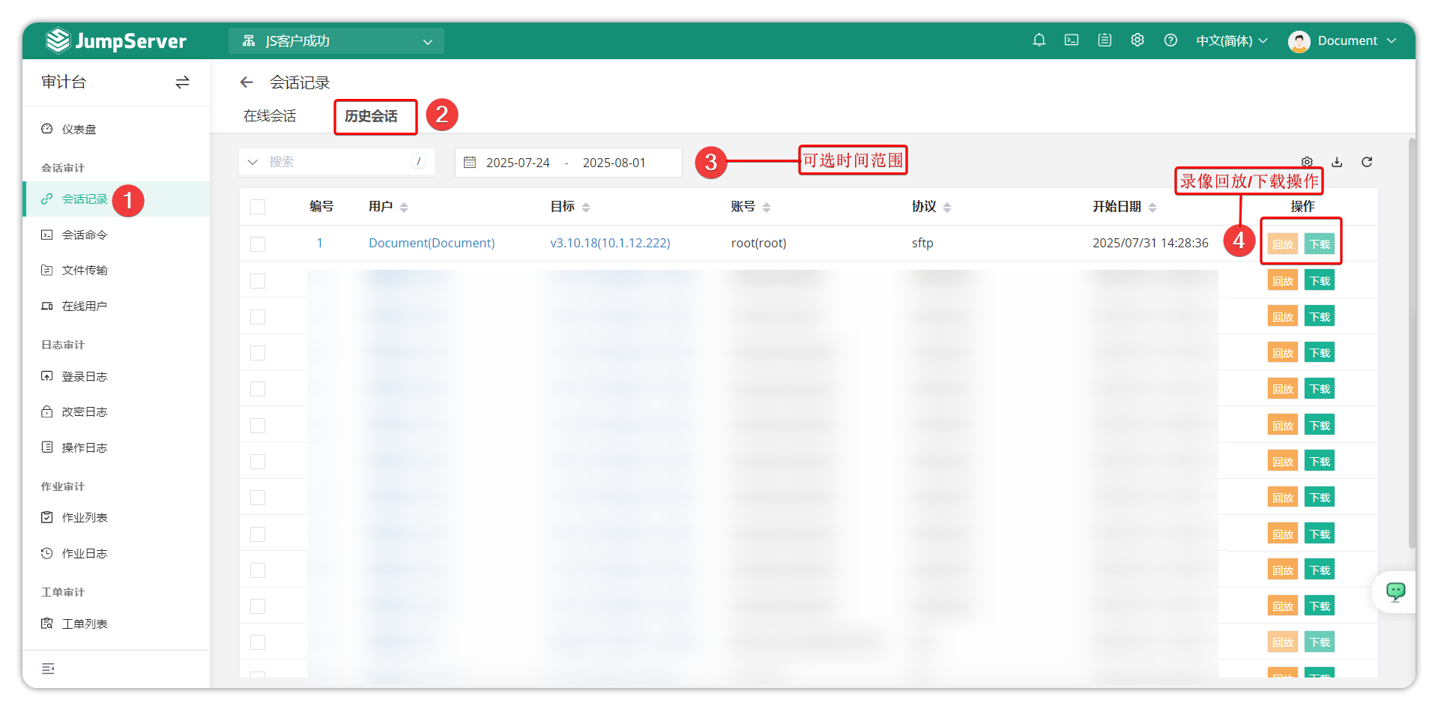Image resolution: width=1438 pixels, height=703 pixels.
Task: Click the JumpServer logo
Action: pyautogui.click(x=115, y=40)
